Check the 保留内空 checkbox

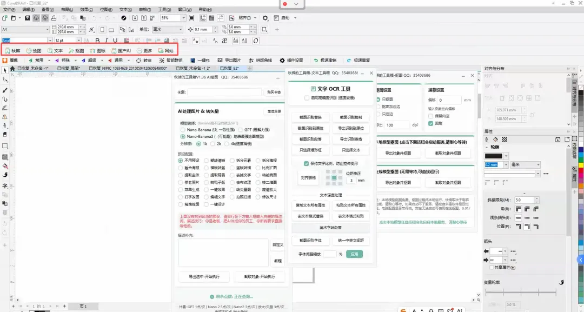(x=430, y=116)
